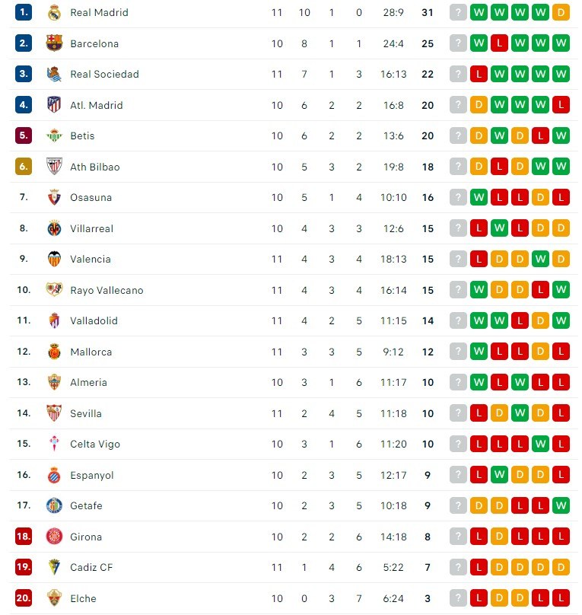Image resolution: width=582 pixels, height=615 pixels.
Task: Click the Betis club crest
Action: tap(54, 135)
